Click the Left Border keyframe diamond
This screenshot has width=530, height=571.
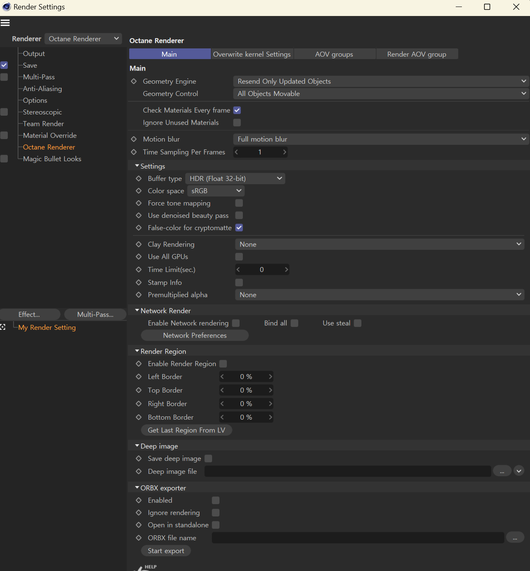[x=139, y=377]
